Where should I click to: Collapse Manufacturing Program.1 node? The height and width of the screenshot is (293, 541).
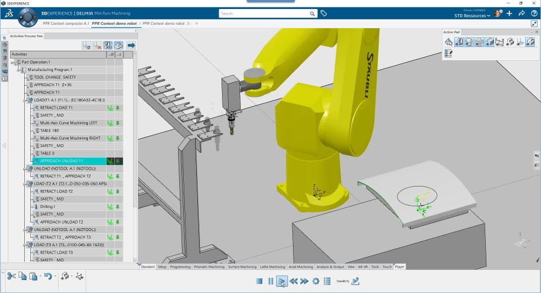pyautogui.click(x=19, y=70)
